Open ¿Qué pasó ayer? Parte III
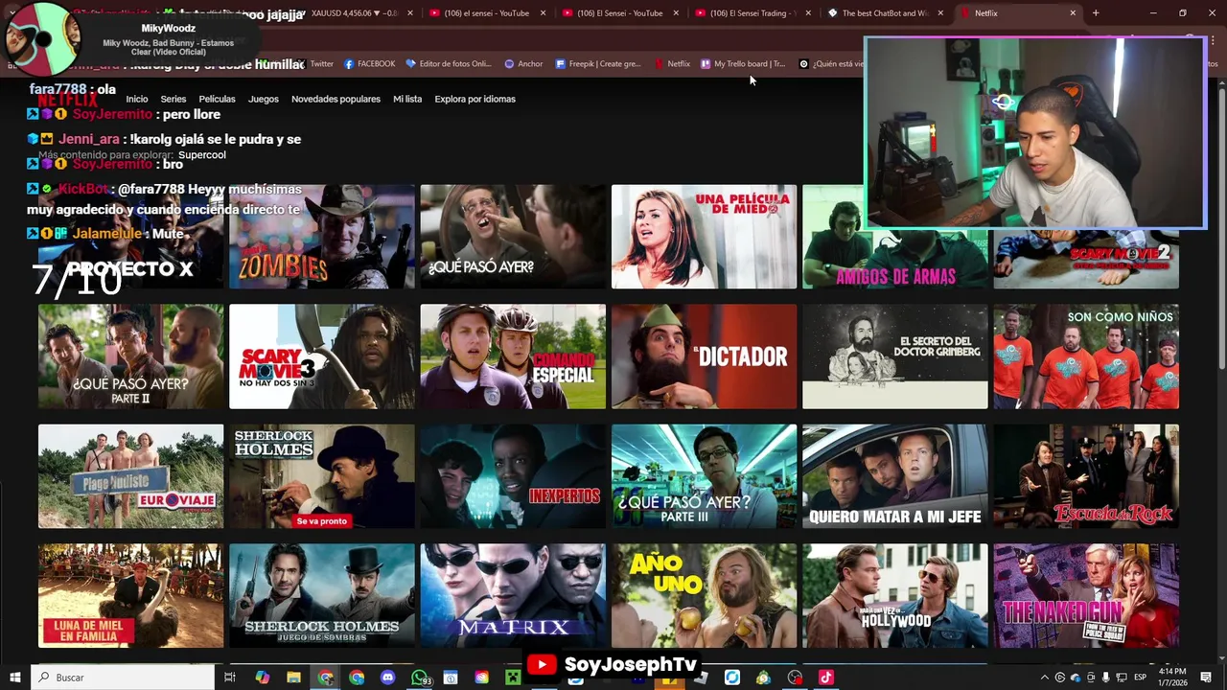The image size is (1227, 690). (x=704, y=476)
